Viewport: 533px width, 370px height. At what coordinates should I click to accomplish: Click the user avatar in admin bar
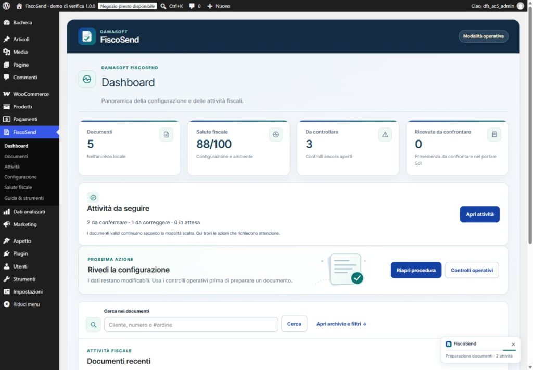520,6
